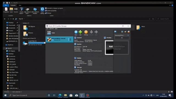Viewport: 176px width, 99px height.
Task: Open Task View from taskbar
Action: point(54,95)
